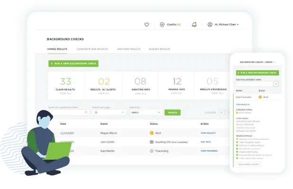Click the mobile orange Alert status icon
Screen dimensions: 293x189
(x=260, y=97)
